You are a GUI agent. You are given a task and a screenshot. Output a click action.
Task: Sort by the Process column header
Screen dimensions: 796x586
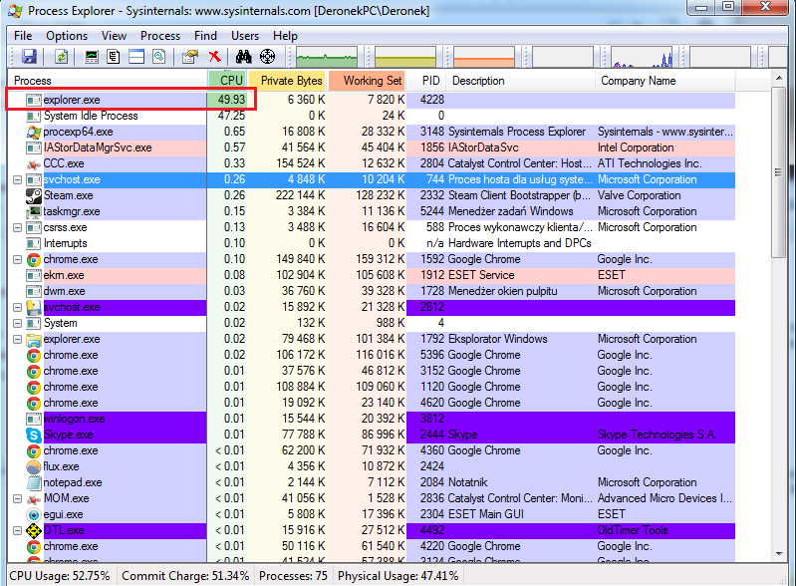108,81
